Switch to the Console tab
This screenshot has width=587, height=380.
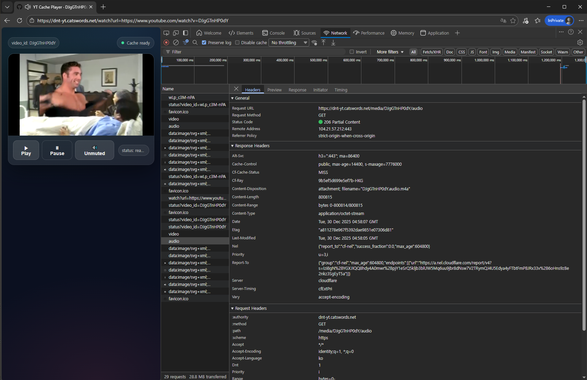click(274, 33)
